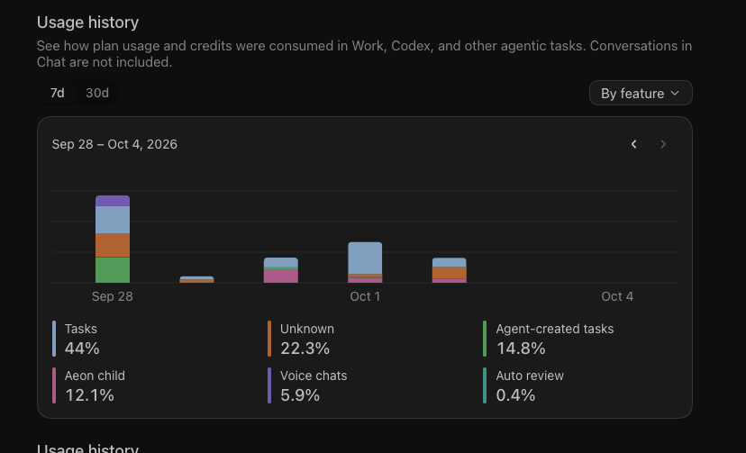Viewport: 746px width, 453px height.
Task: Click the purple Voice chats color marker
Action: tap(269, 385)
